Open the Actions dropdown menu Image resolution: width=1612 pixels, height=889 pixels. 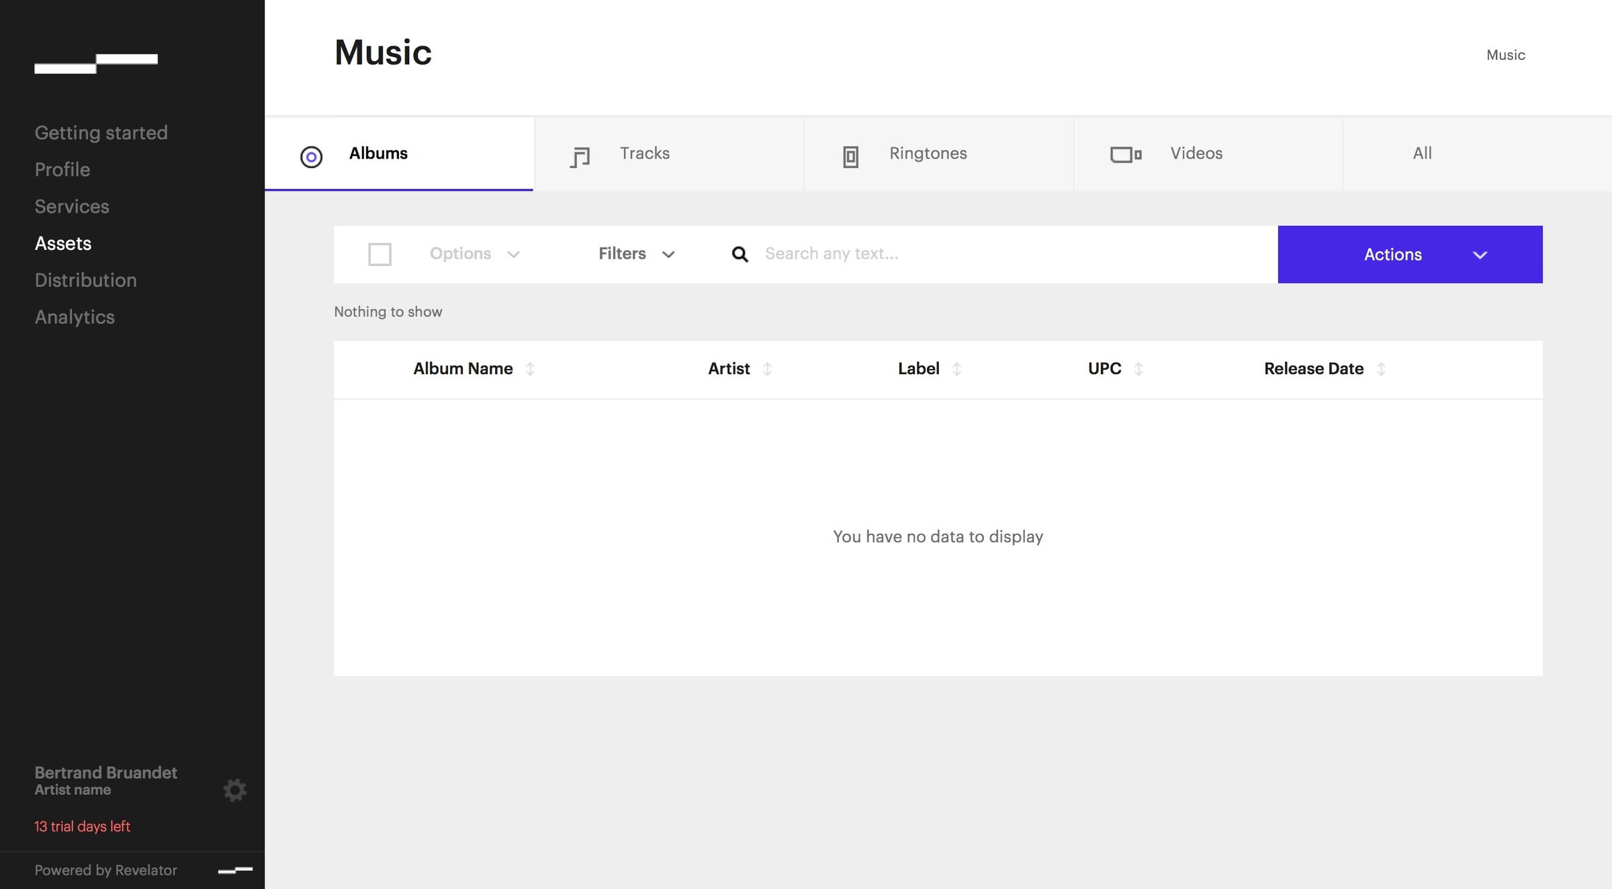coord(1410,254)
